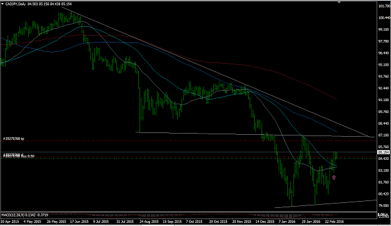Image resolution: width=391 pixels, height=226 pixels.
Task: Click the 9 Jul 2015 date label
Action: click(x=101, y=222)
